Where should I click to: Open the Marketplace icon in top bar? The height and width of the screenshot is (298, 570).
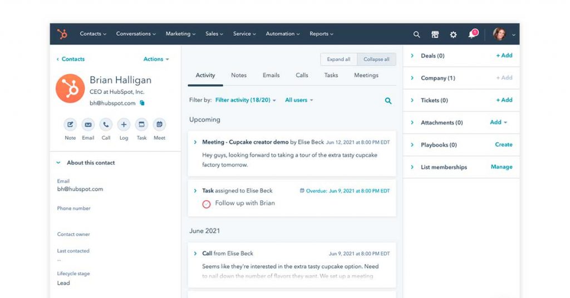(435, 34)
